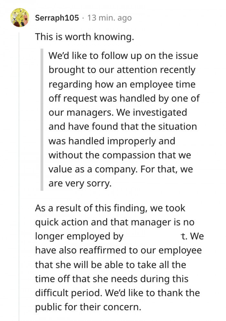The height and width of the screenshot is (321, 226).
Task: Open the comment permalink via 13 min. ago
Action: tap(109, 18)
